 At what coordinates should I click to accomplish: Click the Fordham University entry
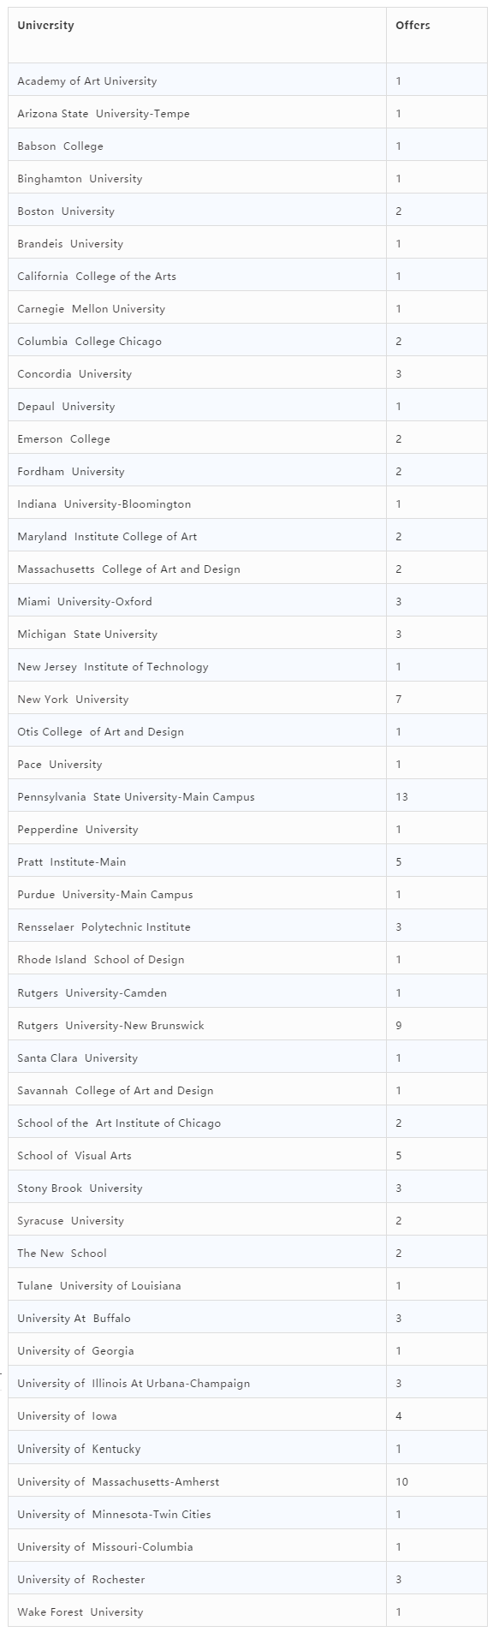tap(70, 471)
